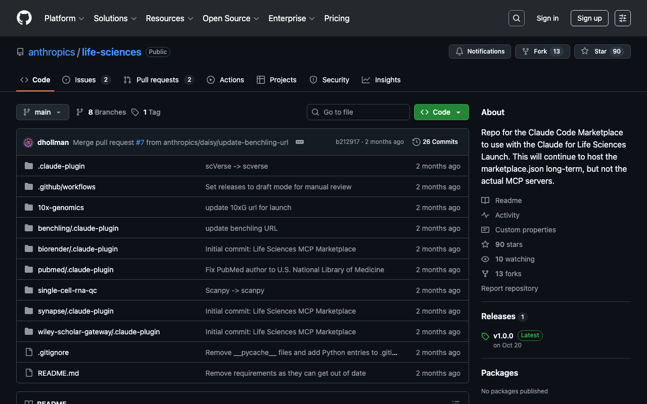
Task: Open the 26 Commits history link
Action: [x=435, y=142]
